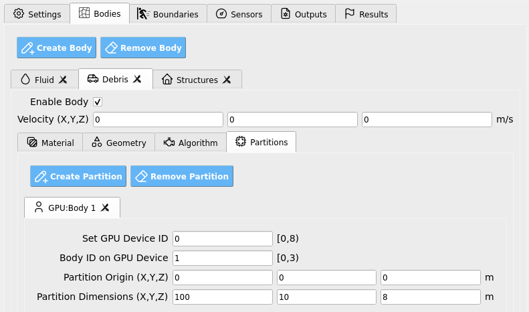Click the Partition Dimensions Z field showing 8

(x=431, y=297)
